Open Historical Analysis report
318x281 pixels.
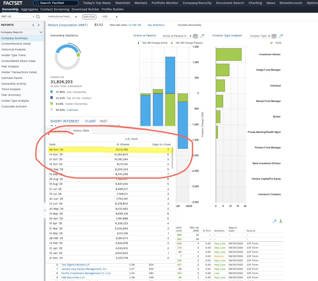point(13,49)
